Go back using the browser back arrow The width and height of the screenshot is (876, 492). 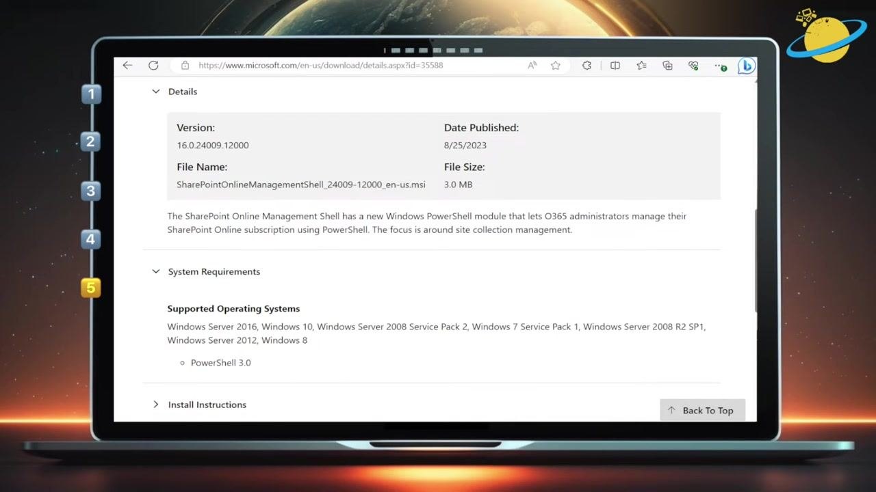tap(127, 66)
